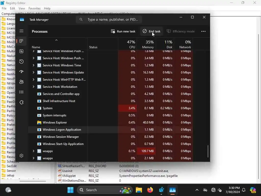Viewport: 261px width, 196px height.
Task: Open App history page in sidebar
Action: 21,62
